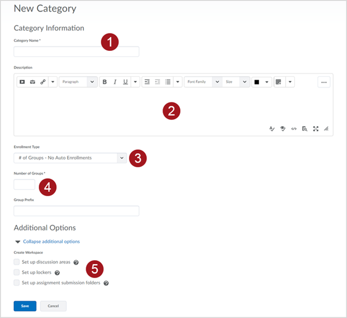Click the unordered list icon
347x318 pixels.
point(168,82)
